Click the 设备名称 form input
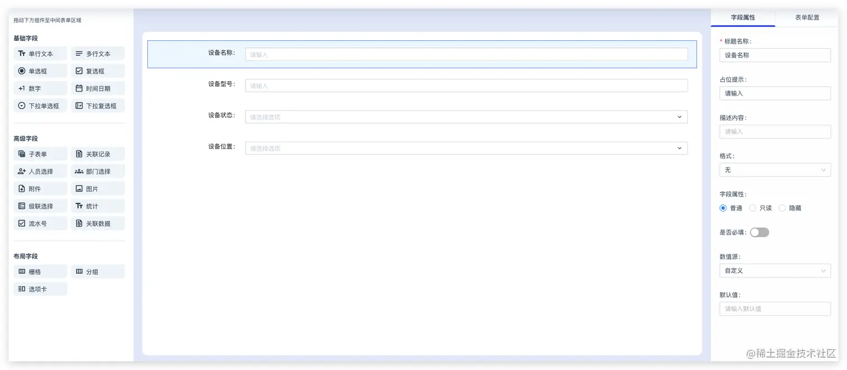This screenshot has height=370, width=847. (466, 54)
